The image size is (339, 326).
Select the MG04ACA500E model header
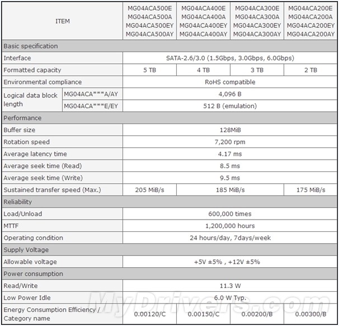pyautogui.click(x=149, y=8)
